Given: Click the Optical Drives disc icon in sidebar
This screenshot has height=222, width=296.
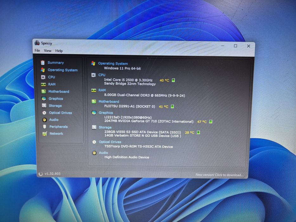Looking at the screenshot, I should [x=44, y=113].
